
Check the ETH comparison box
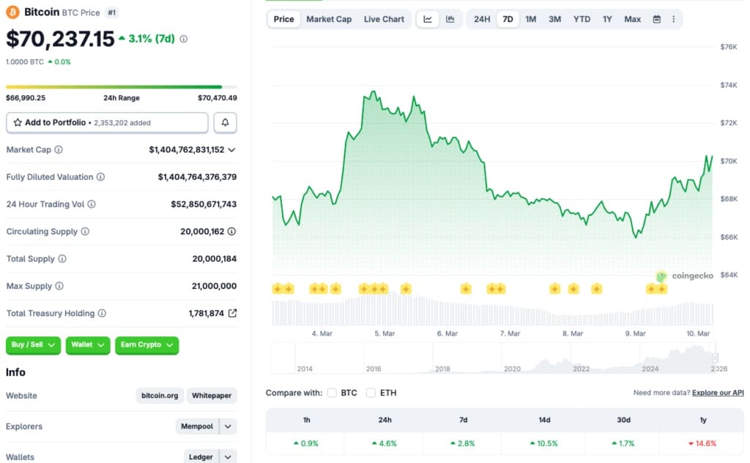371,393
